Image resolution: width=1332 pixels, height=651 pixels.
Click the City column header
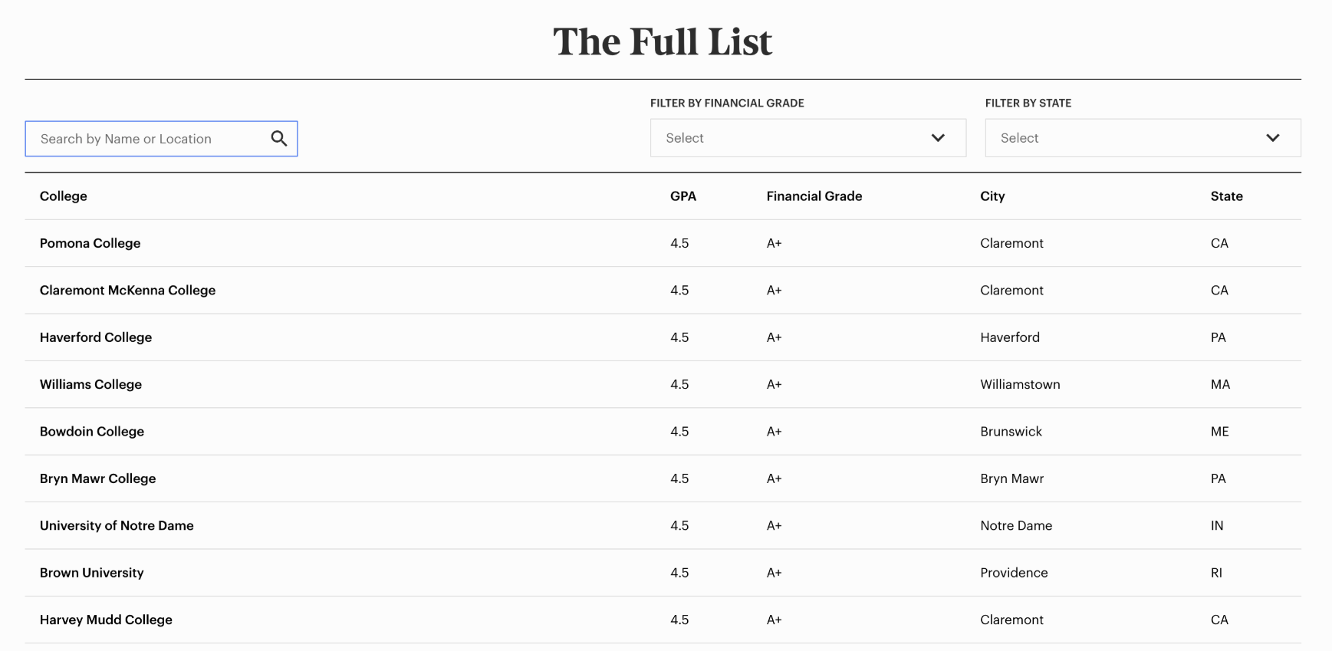click(x=992, y=196)
